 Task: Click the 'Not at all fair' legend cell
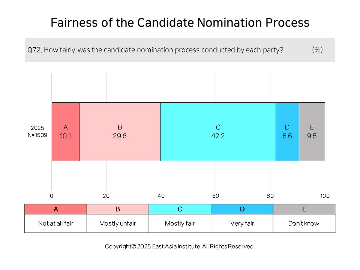point(56,223)
